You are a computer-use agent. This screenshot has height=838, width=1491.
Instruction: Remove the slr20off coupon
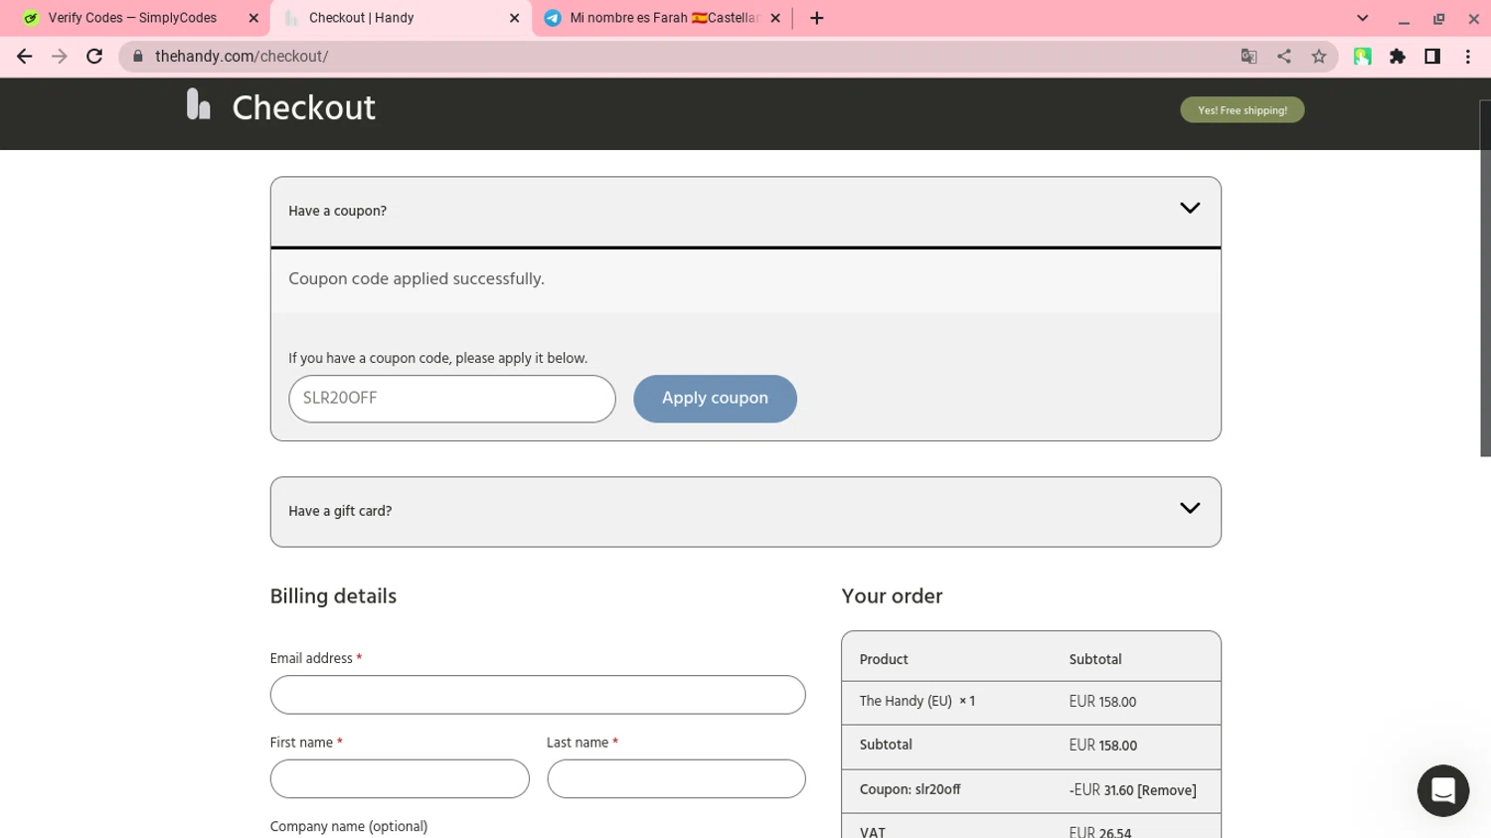coord(1167,790)
